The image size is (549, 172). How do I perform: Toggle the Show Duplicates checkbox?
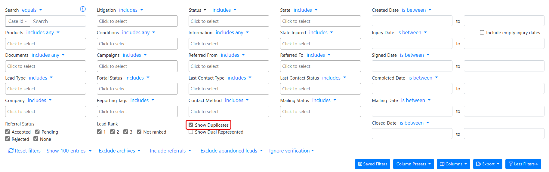click(191, 125)
